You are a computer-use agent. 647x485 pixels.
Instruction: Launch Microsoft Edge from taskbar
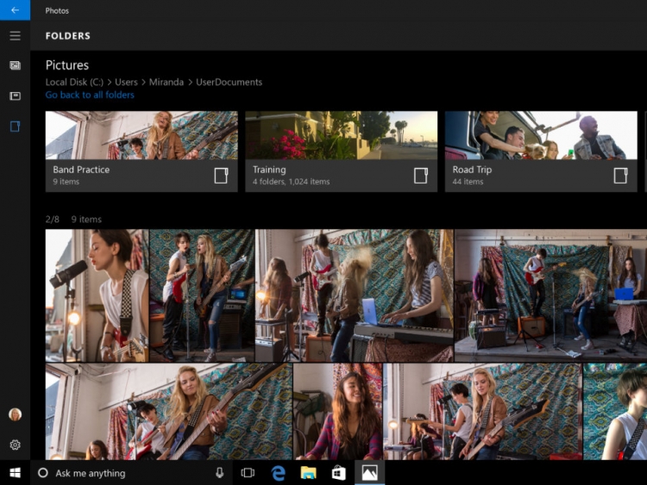click(278, 473)
